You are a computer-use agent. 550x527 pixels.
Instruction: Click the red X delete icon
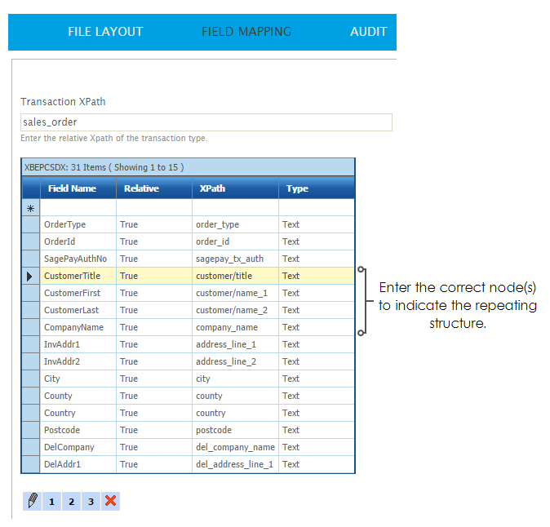click(x=111, y=501)
